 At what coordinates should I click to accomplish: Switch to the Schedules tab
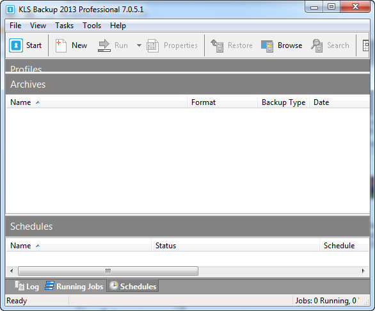click(132, 286)
